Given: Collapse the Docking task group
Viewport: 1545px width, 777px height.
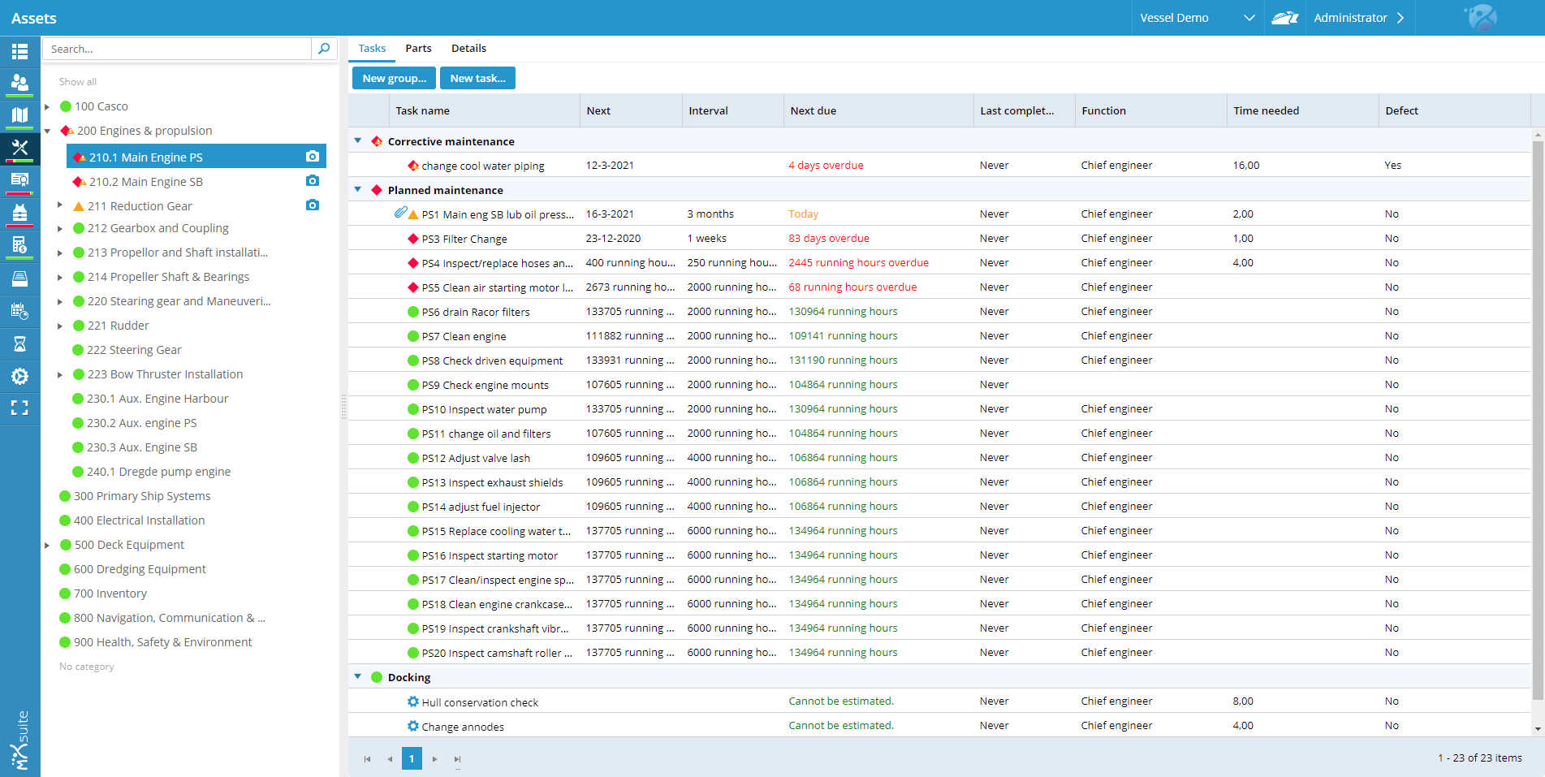Looking at the screenshot, I should coord(357,677).
